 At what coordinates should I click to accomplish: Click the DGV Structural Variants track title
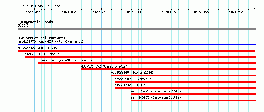42,38
